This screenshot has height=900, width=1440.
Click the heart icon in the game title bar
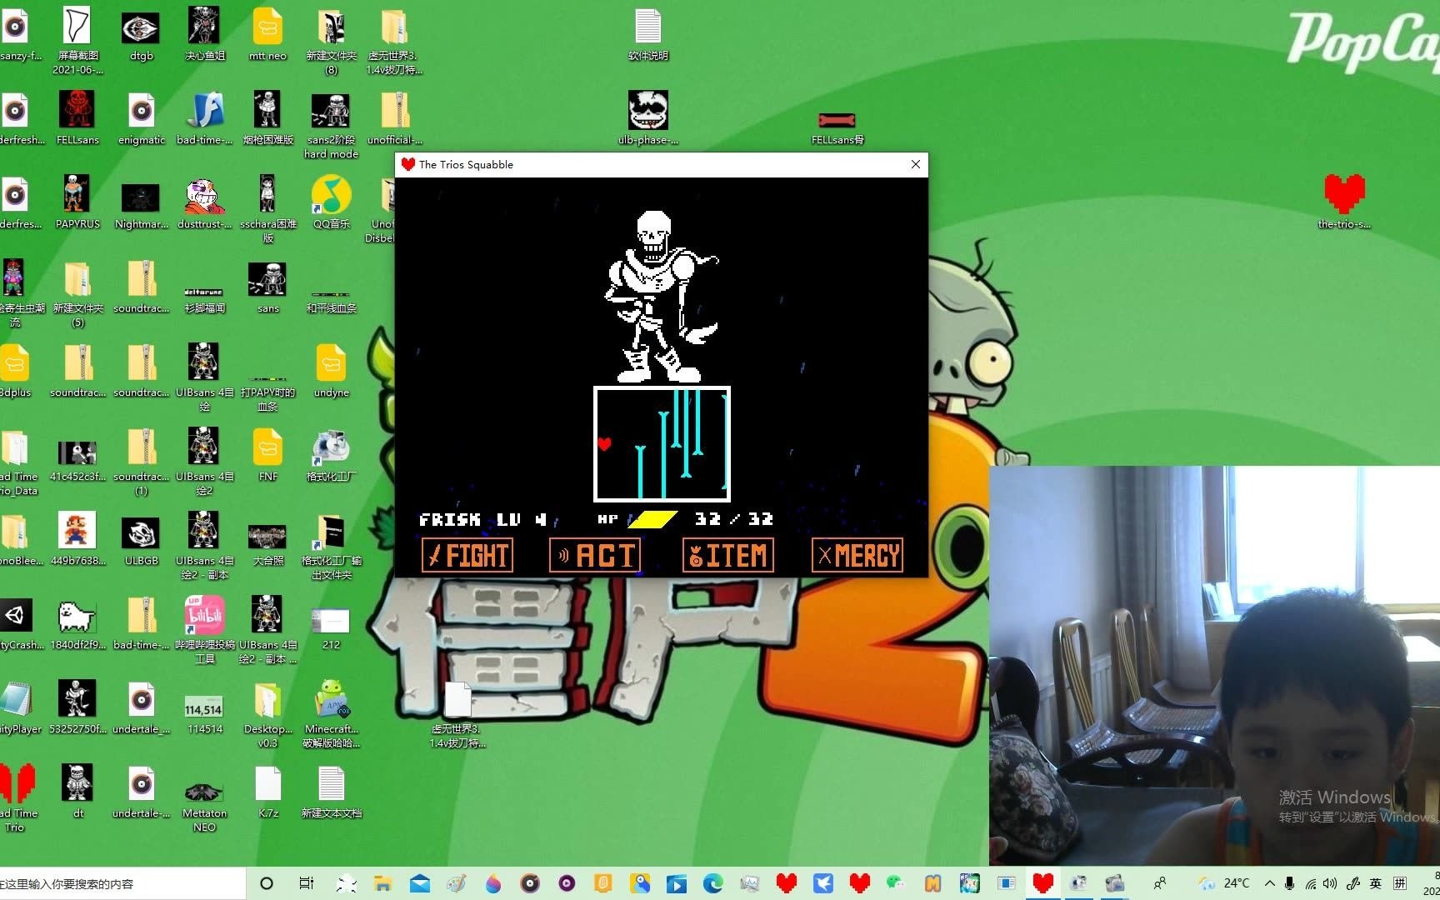[x=408, y=164]
